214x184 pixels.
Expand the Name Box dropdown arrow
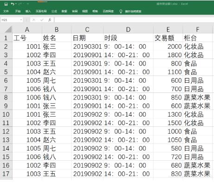tap(21, 20)
